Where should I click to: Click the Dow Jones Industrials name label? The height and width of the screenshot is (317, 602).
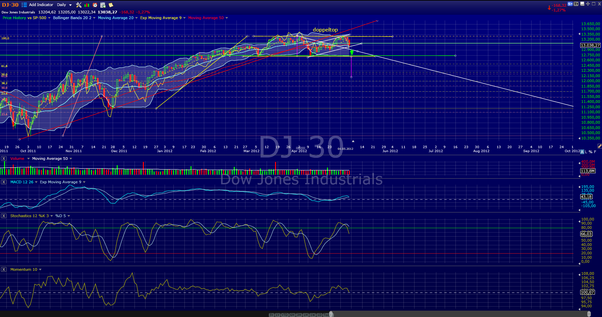pos(18,12)
